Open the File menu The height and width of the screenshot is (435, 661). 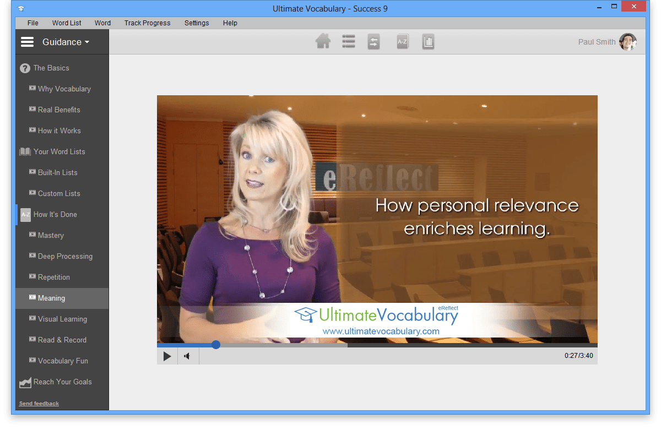tap(33, 23)
